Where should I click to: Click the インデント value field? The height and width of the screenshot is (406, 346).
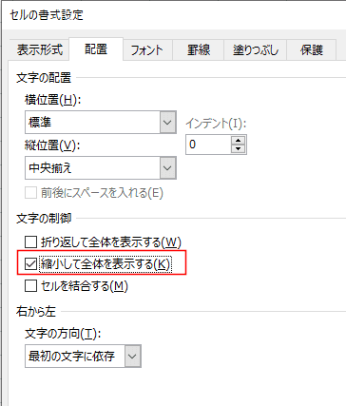pos(209,145)
